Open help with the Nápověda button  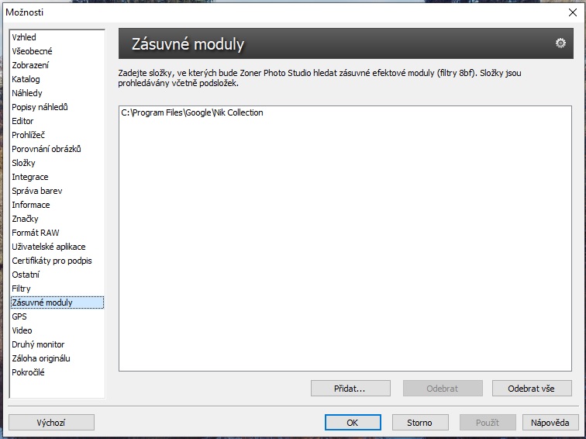(x=550, y=423)
